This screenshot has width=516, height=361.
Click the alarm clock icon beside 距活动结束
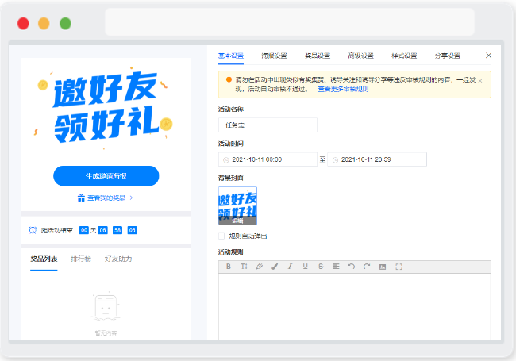(x=33, y=230)
